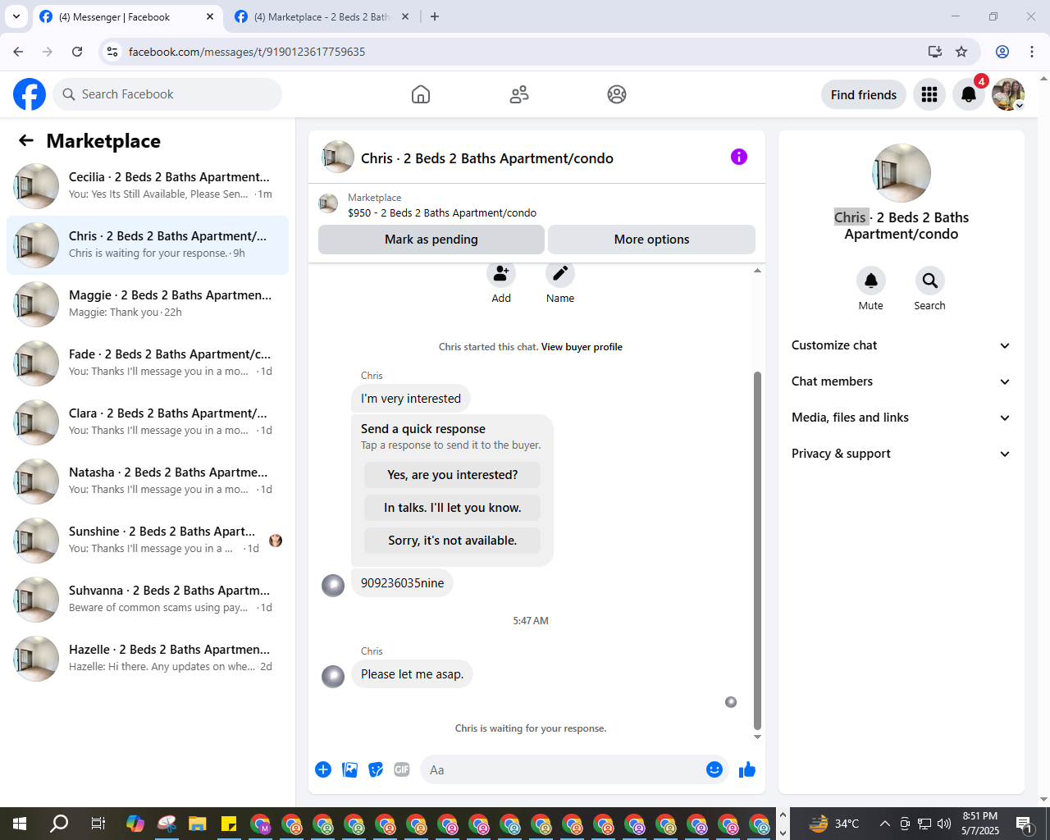Open Sunshine's conversation
The image size is (1050, 840).
click(148, 540)
